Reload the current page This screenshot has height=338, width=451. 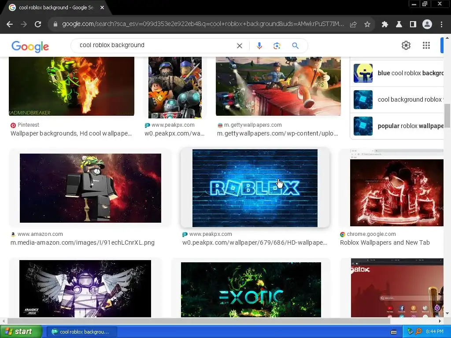[38, 25]
